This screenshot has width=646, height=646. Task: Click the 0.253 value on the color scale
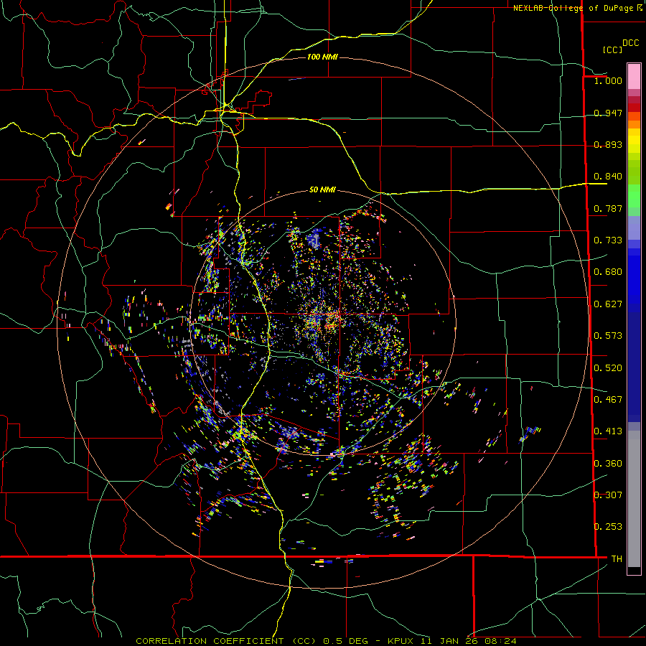coord(608,527)
